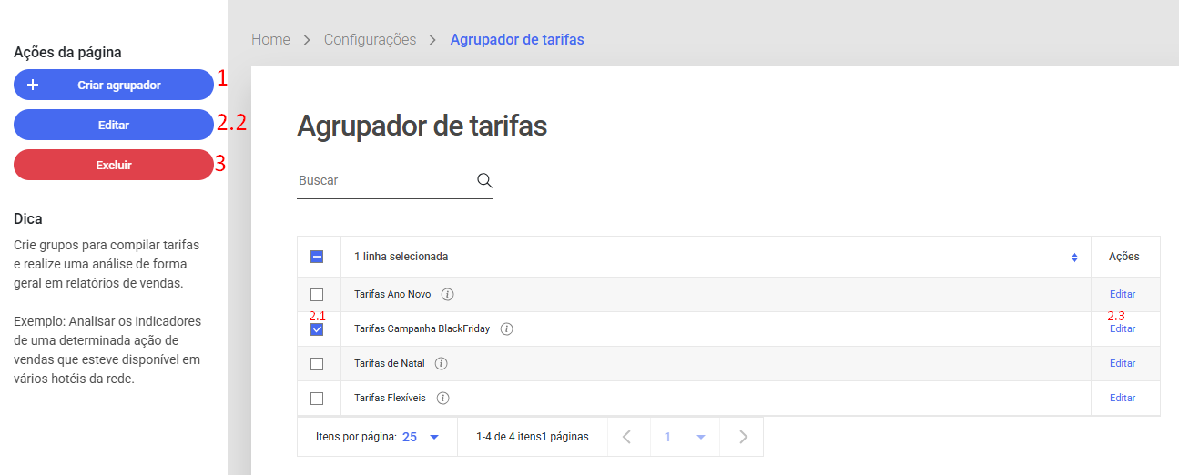Click info icon beside Tarifas Ano Novo
Screen dimensions: 1179x475
448,295
